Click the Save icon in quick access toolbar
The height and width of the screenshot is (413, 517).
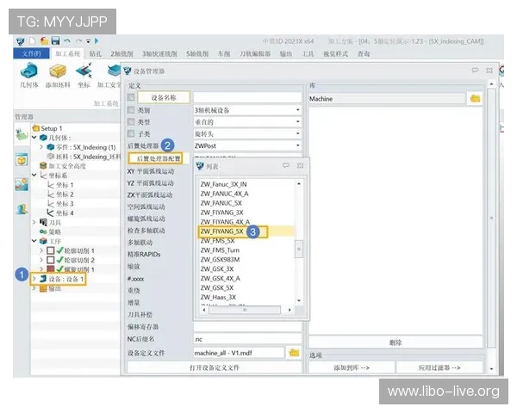tap(56, 40)
